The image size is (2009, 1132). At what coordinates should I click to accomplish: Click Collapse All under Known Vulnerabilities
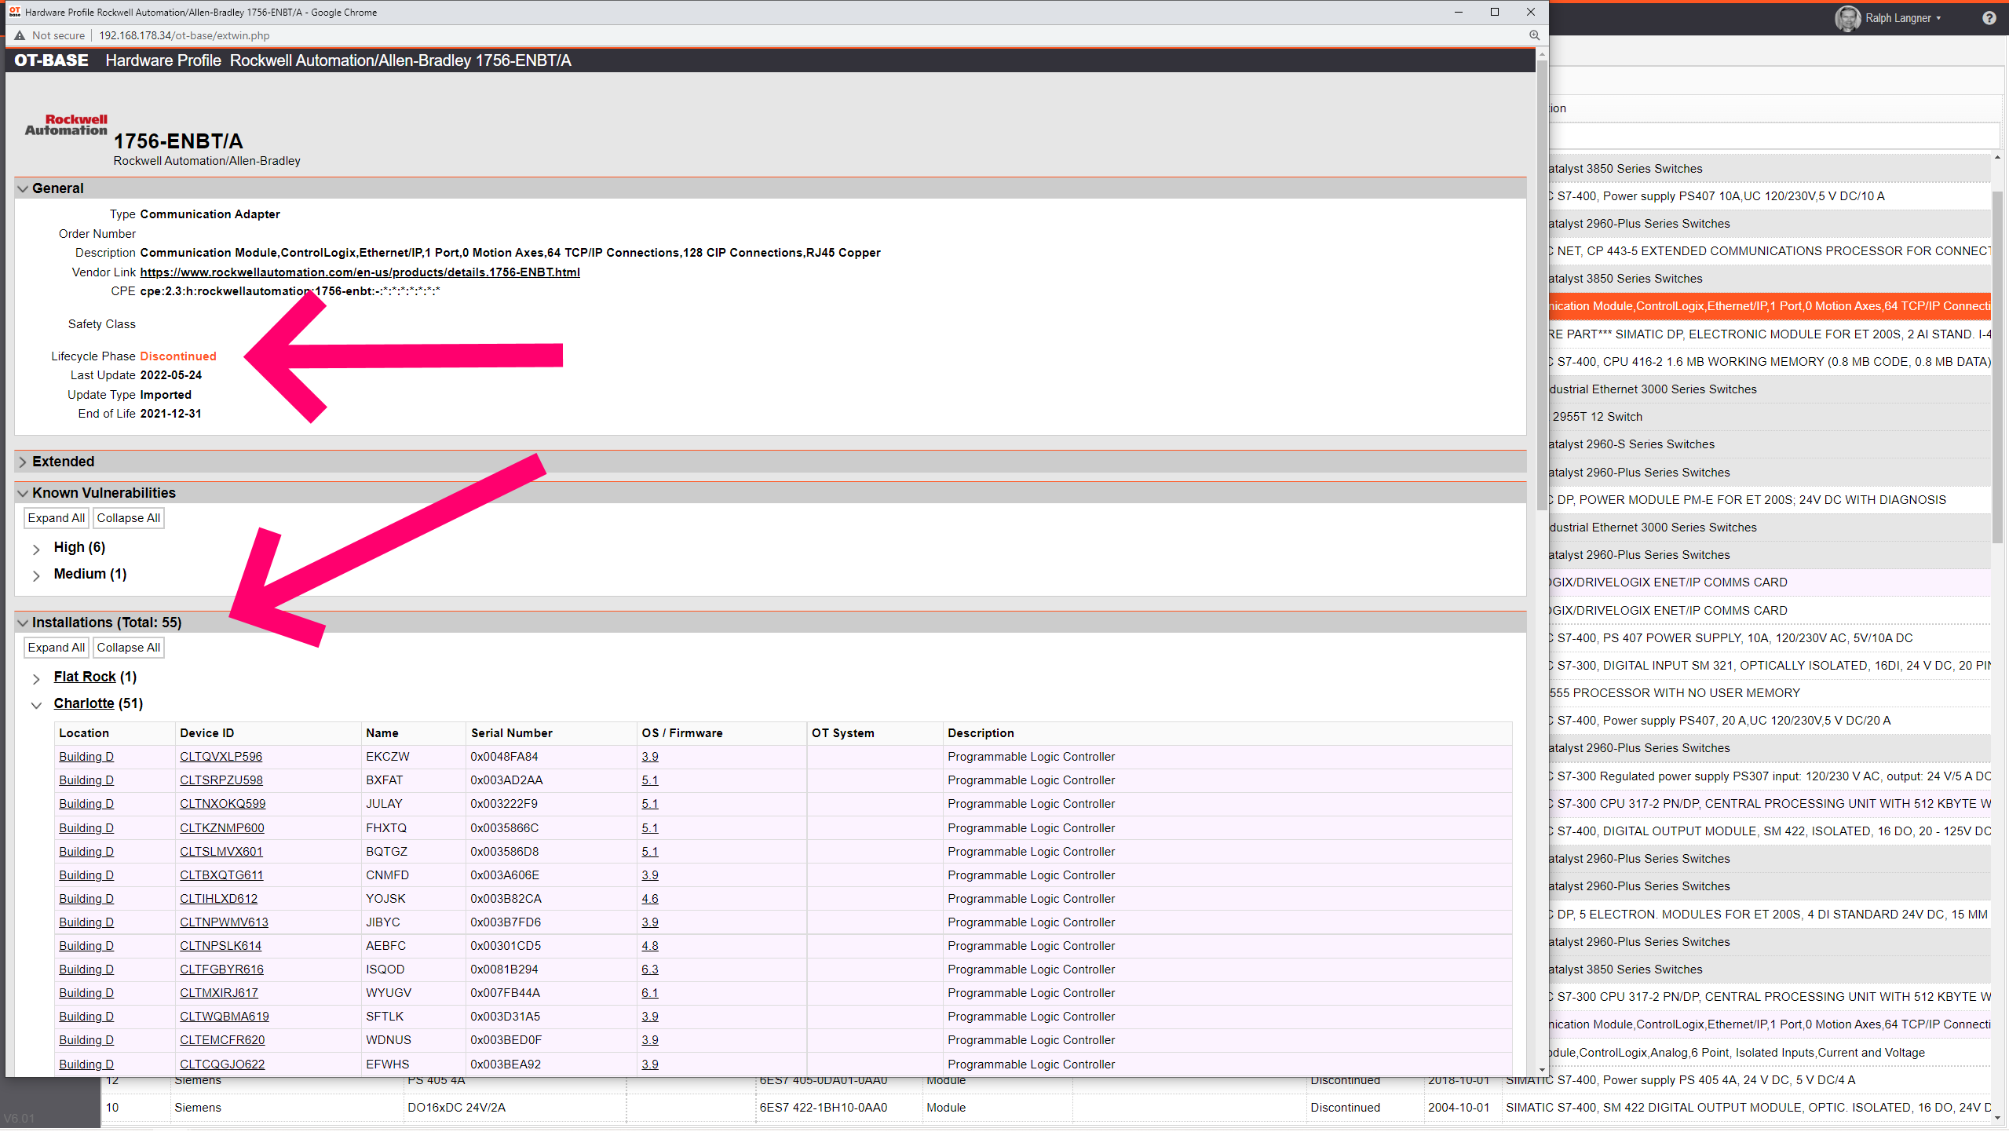[129, 518]
